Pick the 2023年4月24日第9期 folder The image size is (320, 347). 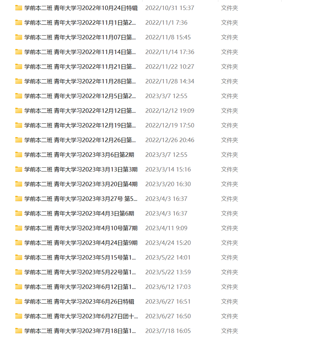point(81,243)
